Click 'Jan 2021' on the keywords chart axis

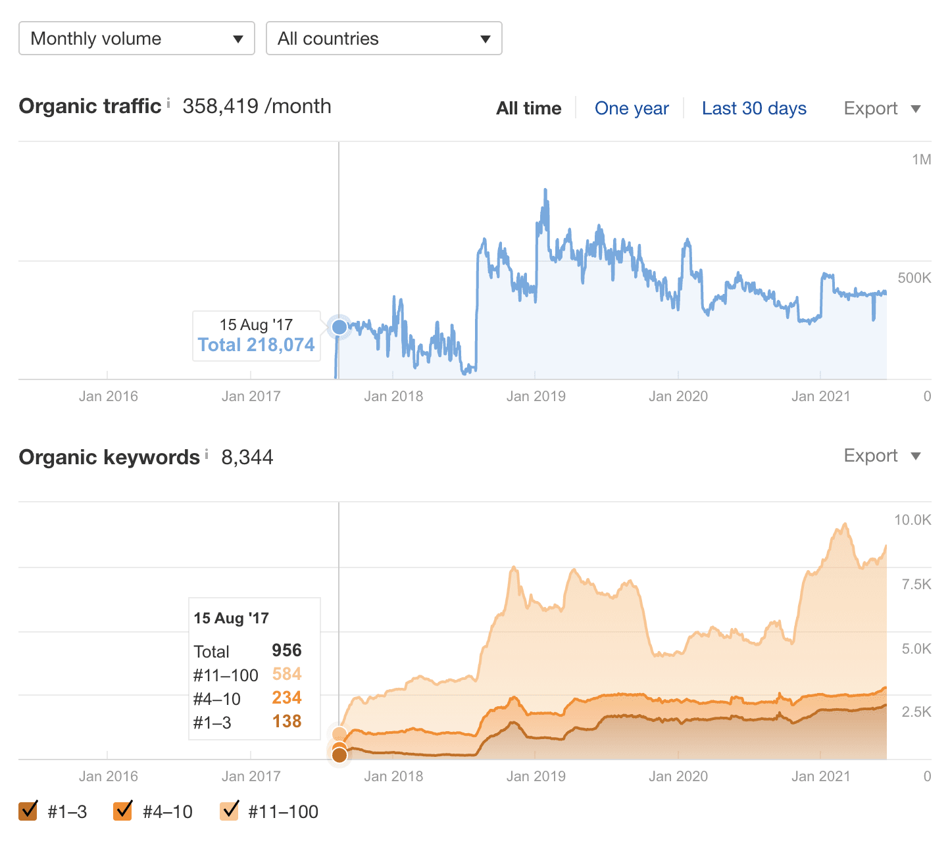pyautogui.click(x=821, y=777)
